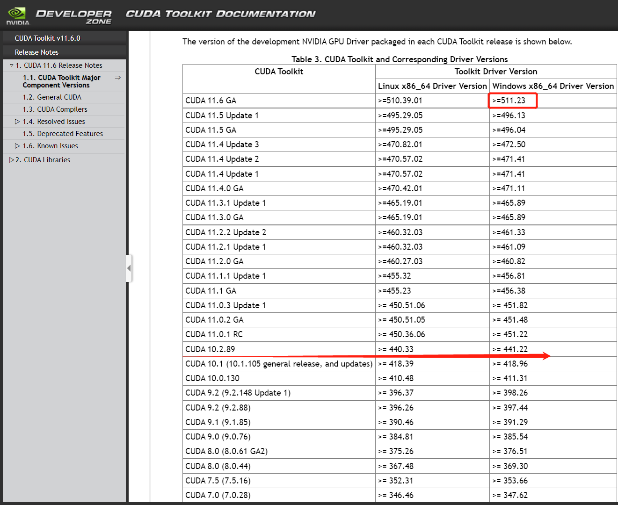Collapse the sidebar using the edge handle arrow
This screenshot has width=618, height=505.
pos(130,268)
